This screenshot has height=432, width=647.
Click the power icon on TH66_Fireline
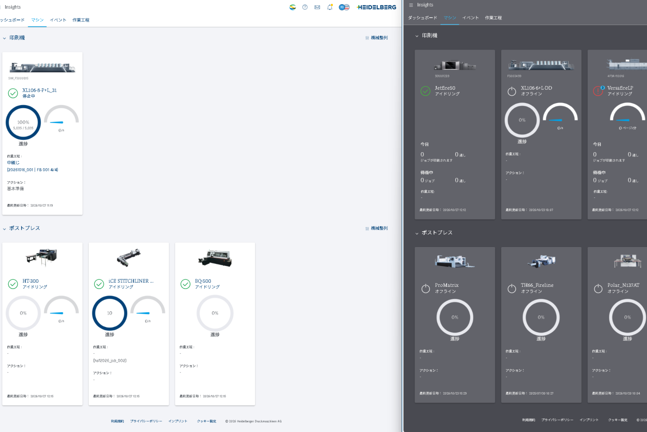pyautogui.click(x=512, y=289)
